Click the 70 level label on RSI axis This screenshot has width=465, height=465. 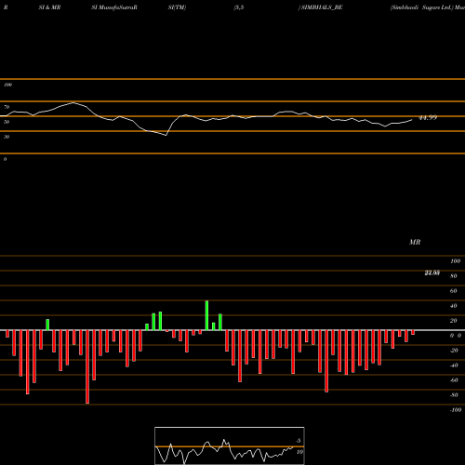pos(7,107)
